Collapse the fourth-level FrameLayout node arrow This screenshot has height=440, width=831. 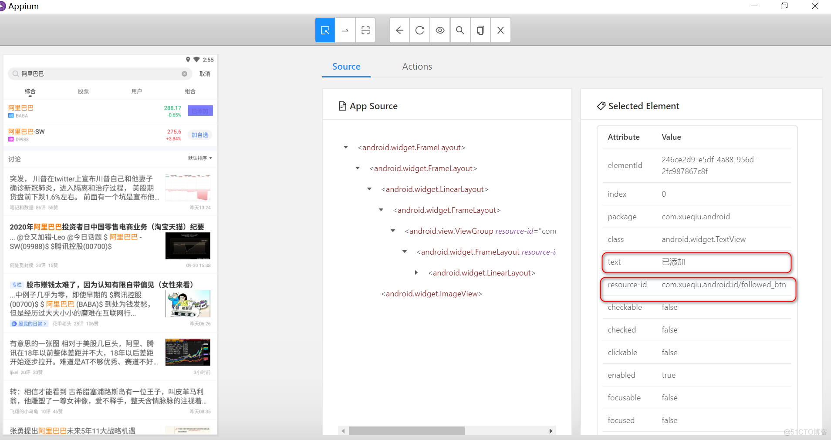pos(381,210)
